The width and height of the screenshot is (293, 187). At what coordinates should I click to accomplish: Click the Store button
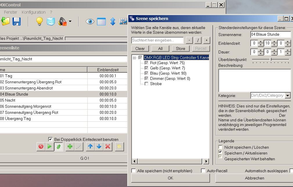coord(180,48)
